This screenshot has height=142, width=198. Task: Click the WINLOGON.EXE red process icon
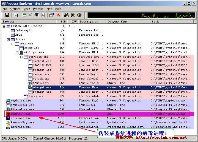pyautogui.click(x=8, y=114)
